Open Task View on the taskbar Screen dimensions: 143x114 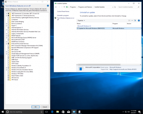tap(46, 112)
